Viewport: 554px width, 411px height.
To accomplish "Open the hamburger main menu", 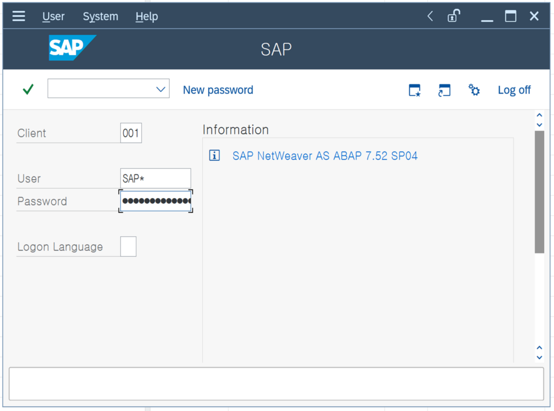I will click(x=19, y=16).
